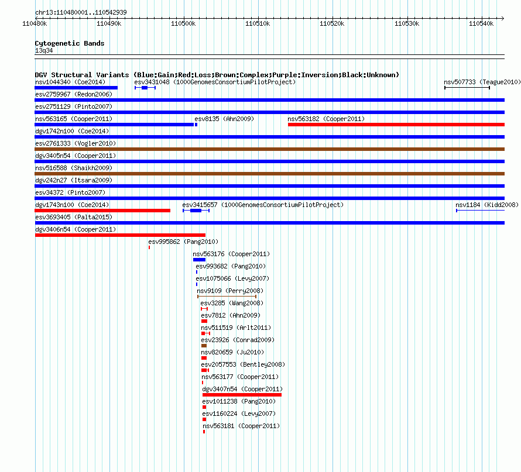The height and width of the screenshot is (472, 521).
Task: Click the 110490k ruler tick label
Action: (109, 23)
